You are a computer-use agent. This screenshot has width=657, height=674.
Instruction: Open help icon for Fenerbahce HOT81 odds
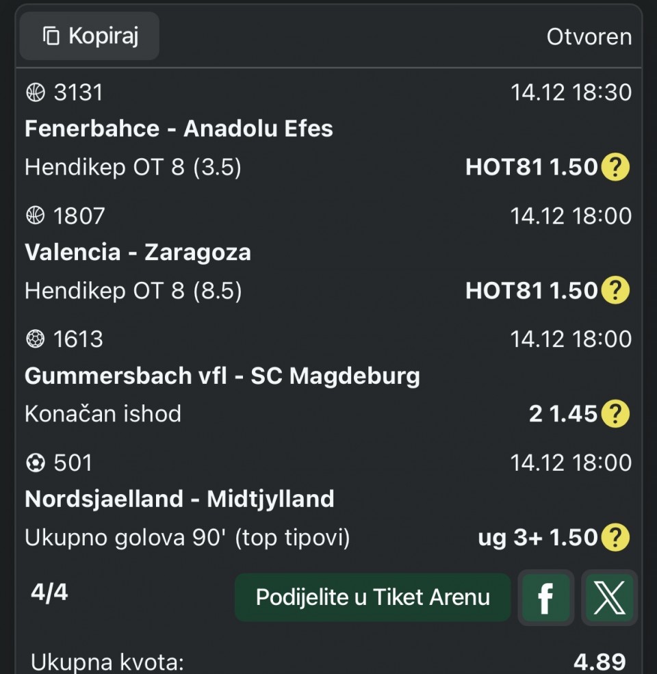point(615,167)
